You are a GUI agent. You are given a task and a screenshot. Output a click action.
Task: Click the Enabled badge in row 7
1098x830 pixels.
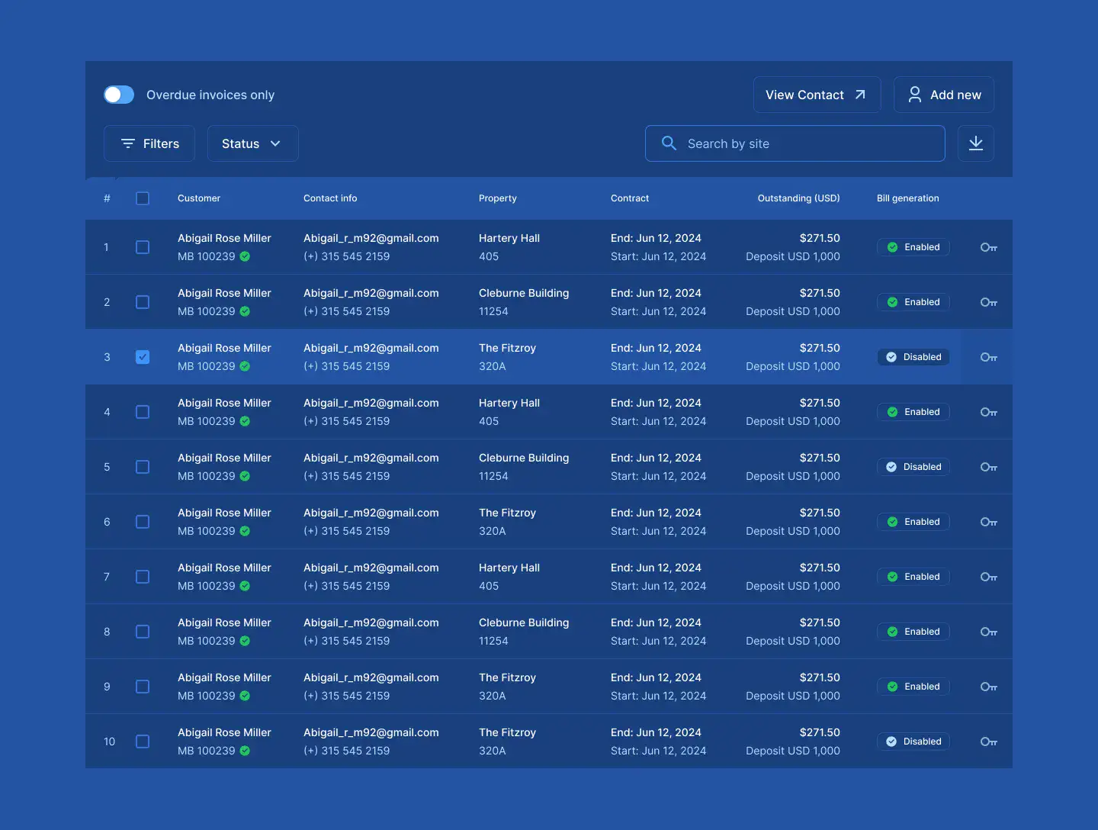pyautogui.click(x=913, y=577)
